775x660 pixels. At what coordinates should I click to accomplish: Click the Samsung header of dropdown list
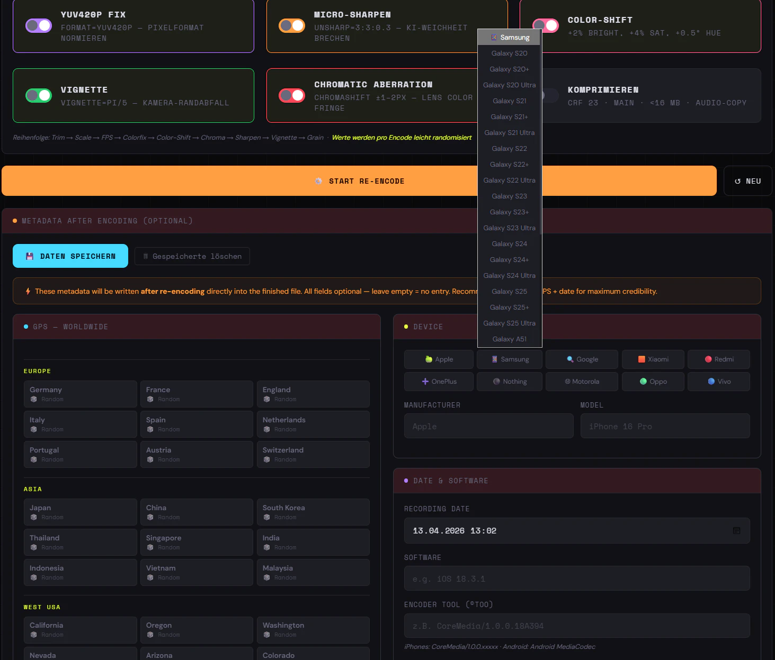509,37
